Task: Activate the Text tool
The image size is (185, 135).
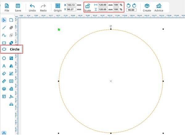Action: coord(4,66)
